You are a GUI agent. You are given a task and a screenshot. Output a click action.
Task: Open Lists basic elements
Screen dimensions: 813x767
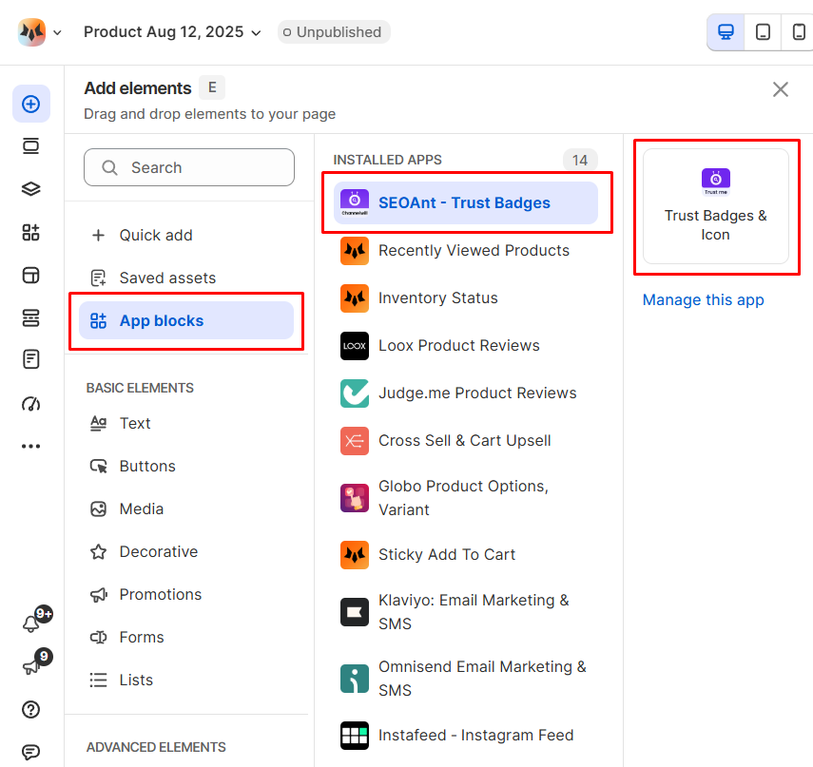(186, 680)
